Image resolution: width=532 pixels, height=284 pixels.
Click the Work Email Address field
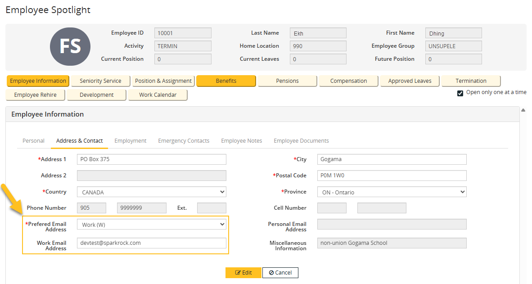151,243
